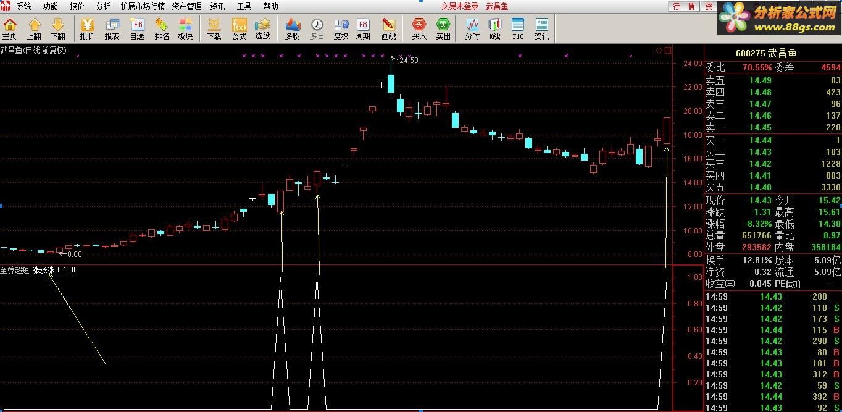Open the 报价 quotes toolbar icon
The height and width of the screenshot is (412, 842).
coord(88,29)
